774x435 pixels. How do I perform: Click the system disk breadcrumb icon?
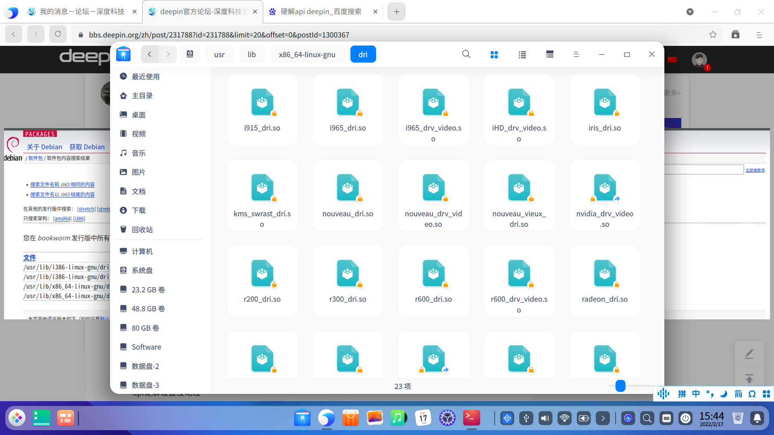coord(190,54)
